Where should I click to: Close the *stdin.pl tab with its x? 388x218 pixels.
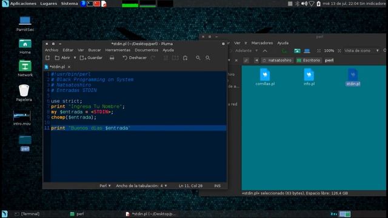[69, 67]
